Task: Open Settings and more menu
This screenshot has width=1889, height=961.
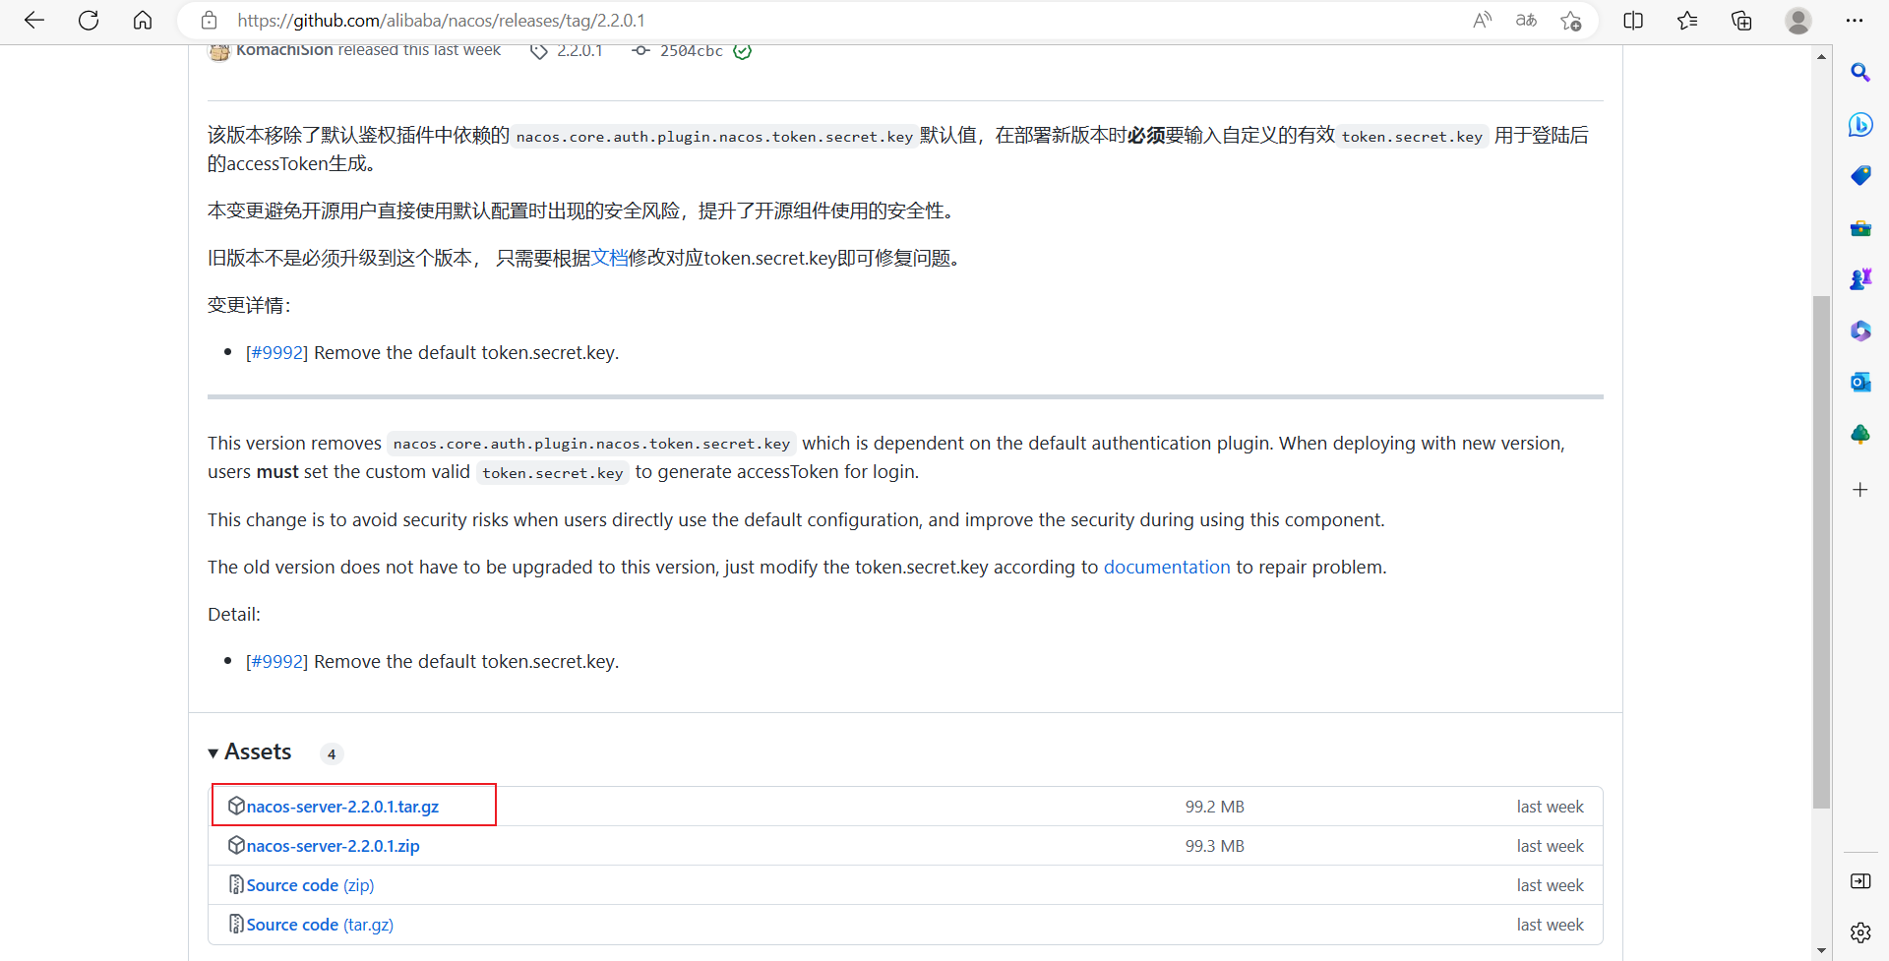Action: [1855, 21]
